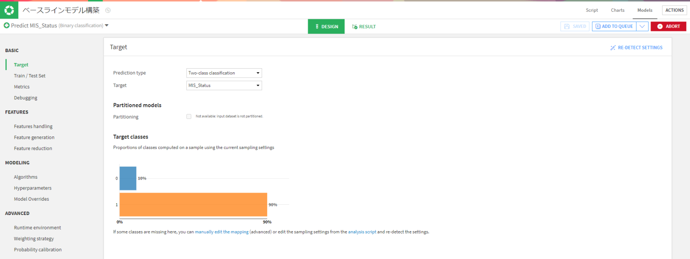Open the Prediction type dropdown
Image resolution: width=690 pixels, height=259 pixels.
tap(224, 73)
